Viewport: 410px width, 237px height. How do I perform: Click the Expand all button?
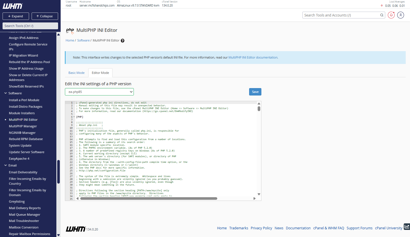pyautogui.click(x=16, y=16)
